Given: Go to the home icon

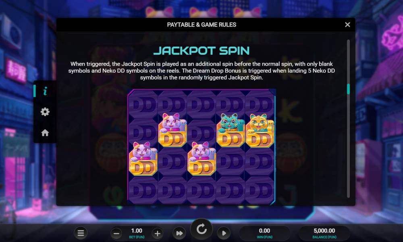Looking at the screenshot, I should (45, 133).
